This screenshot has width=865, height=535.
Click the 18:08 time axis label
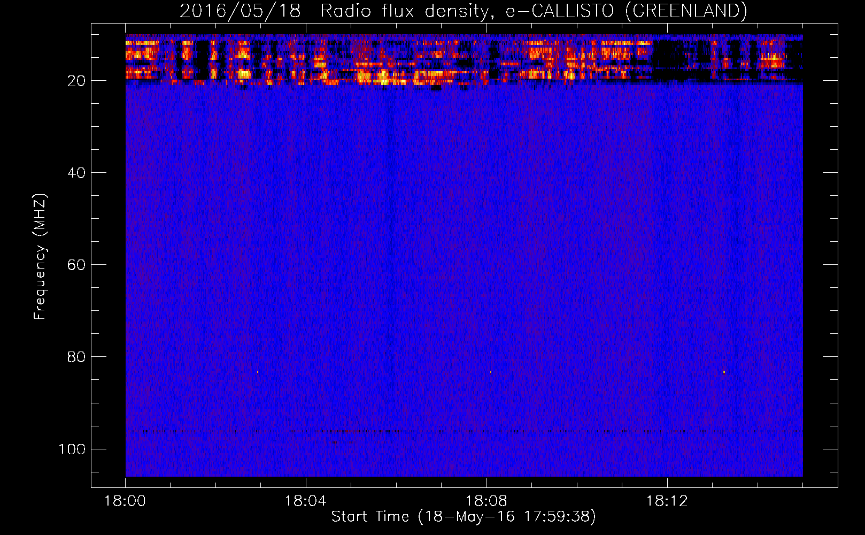[x=486, y=501]
